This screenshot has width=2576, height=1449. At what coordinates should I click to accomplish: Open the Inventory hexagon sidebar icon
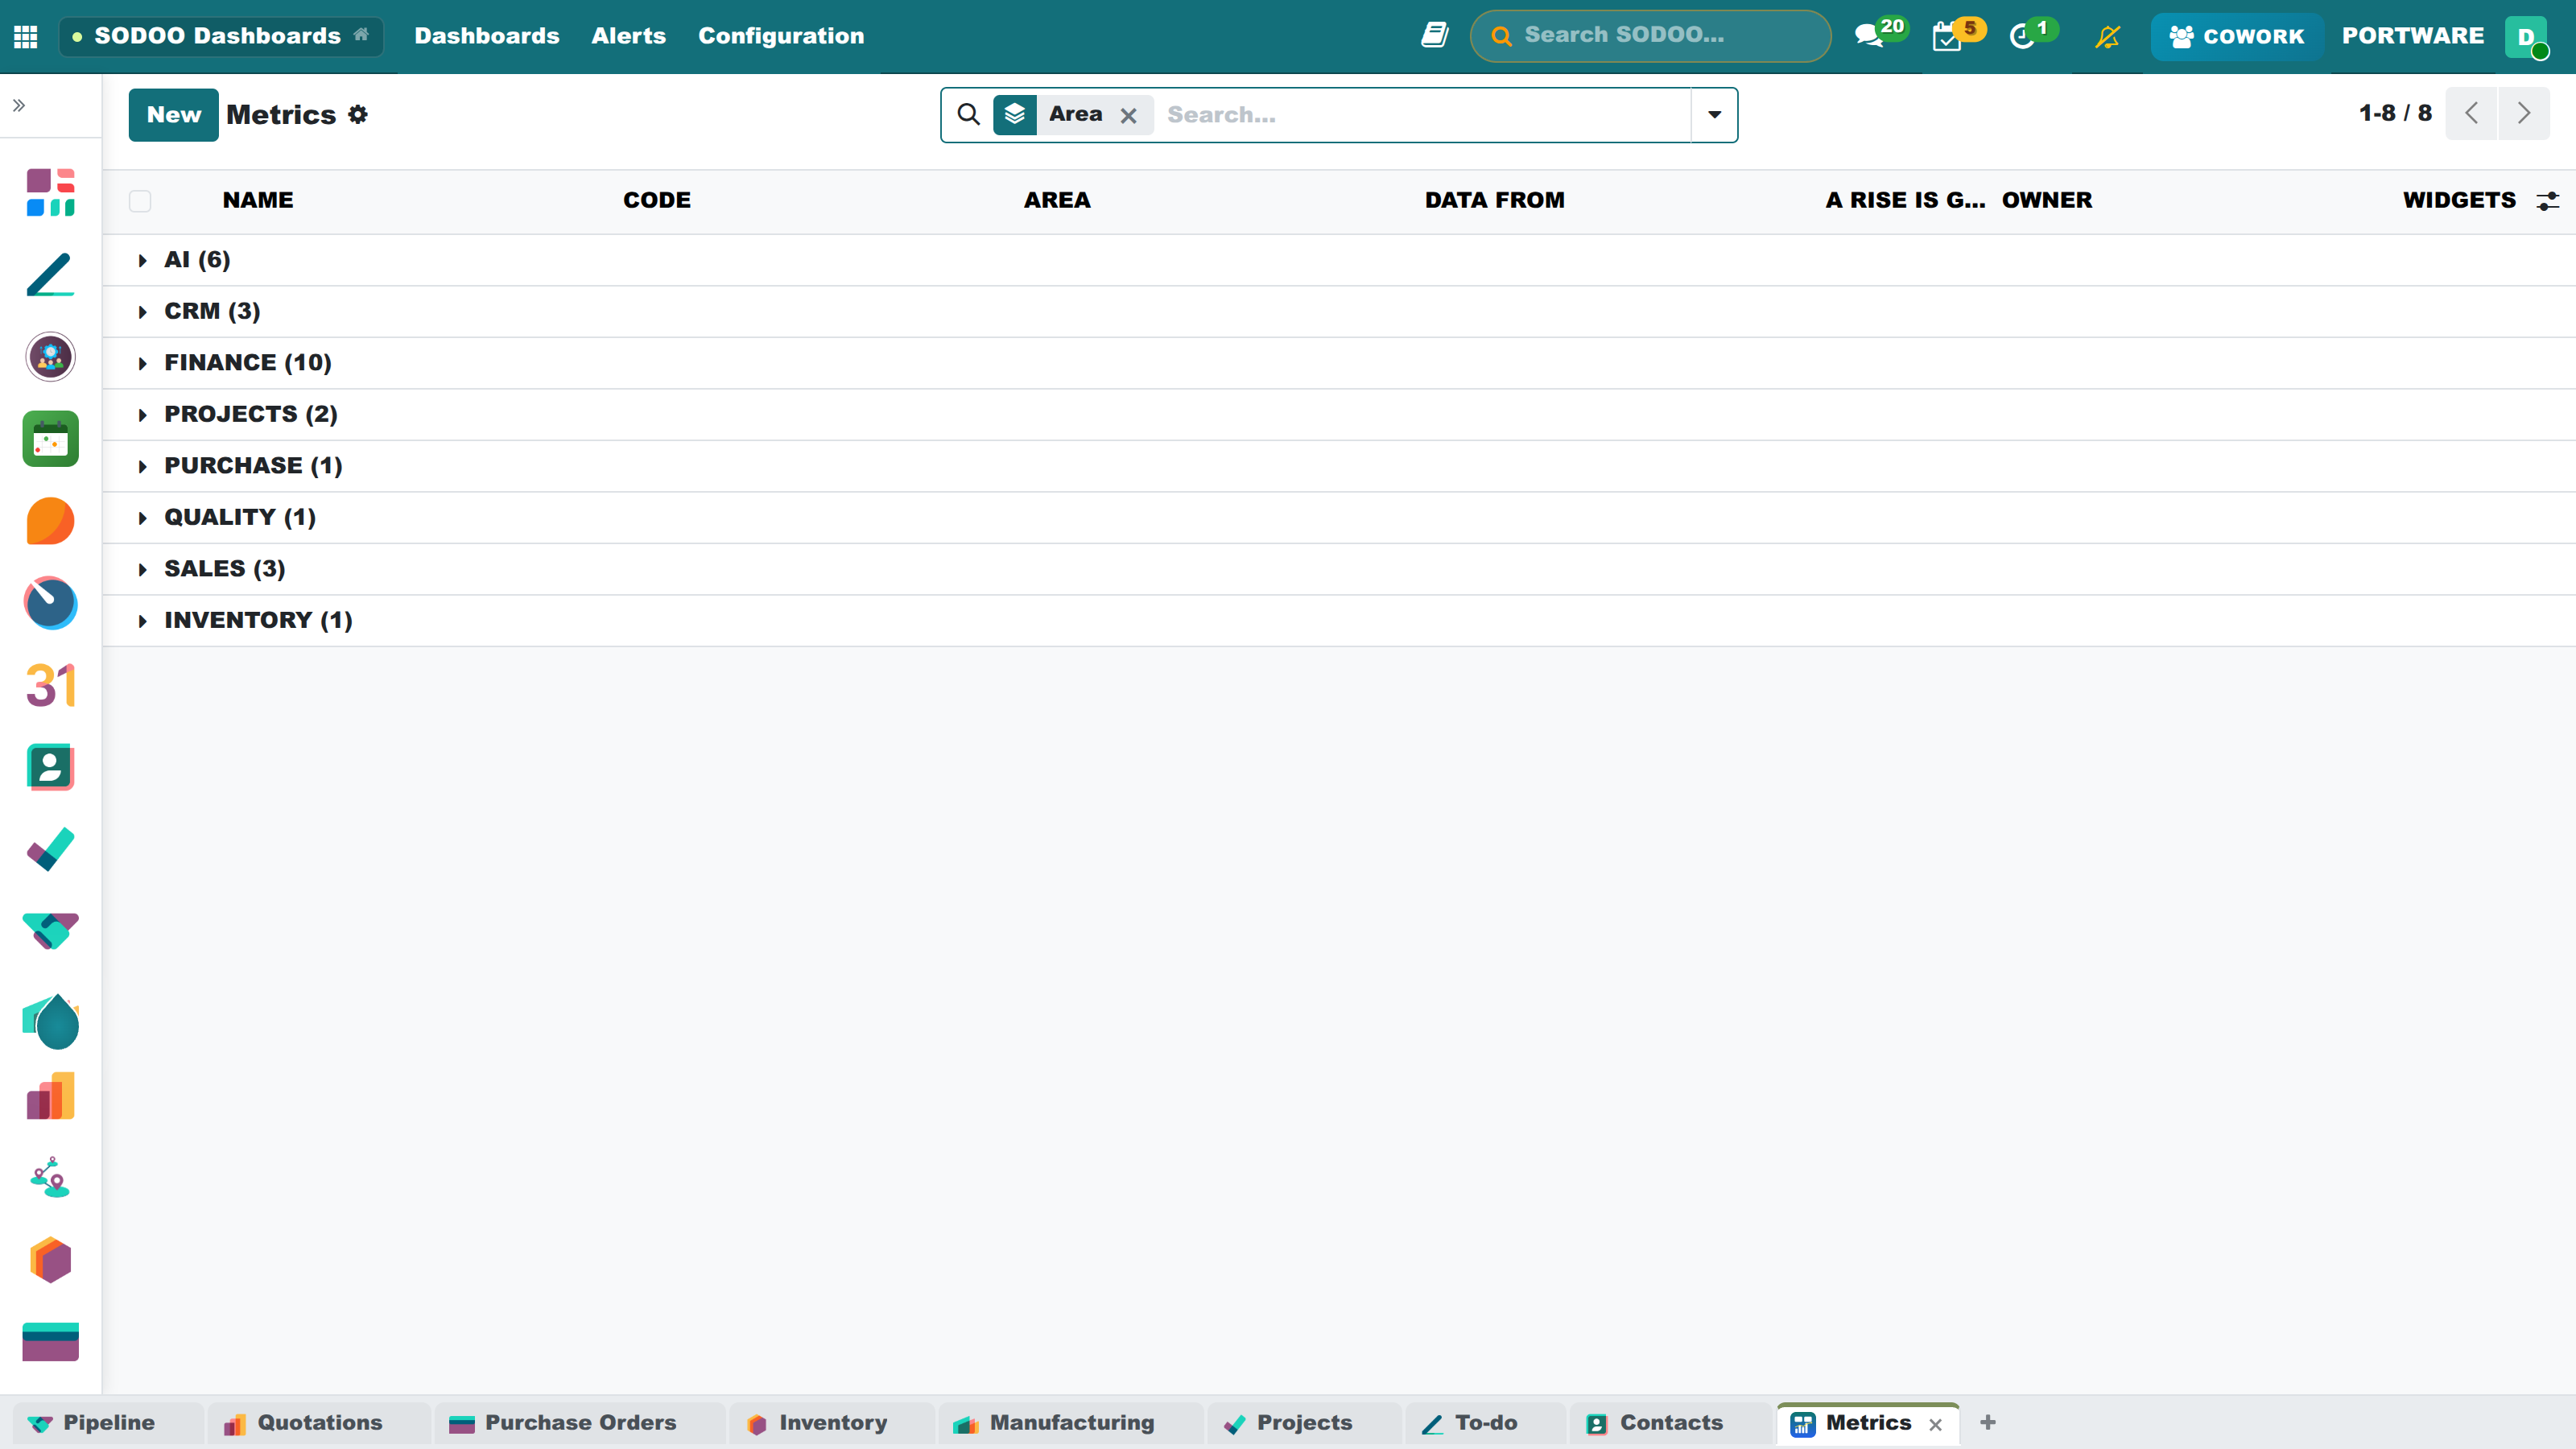click(50, 1260)
